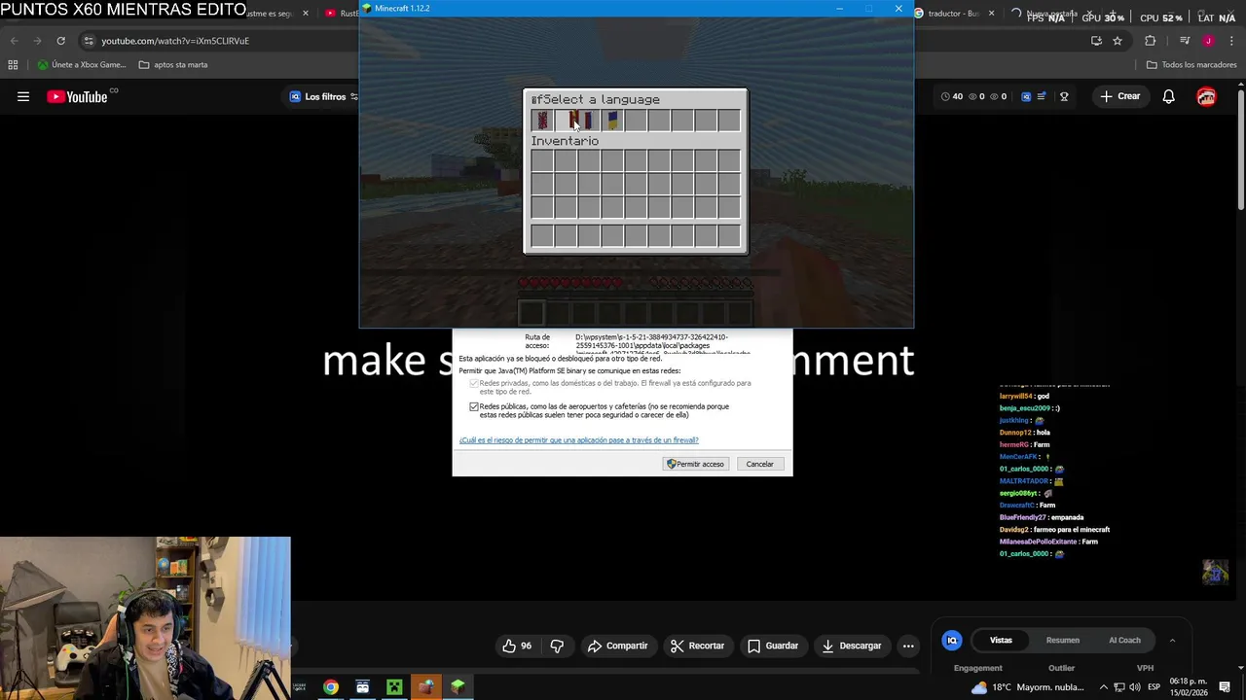This screenshot has height=700, width=1246.
Task: Open the Todos los marcadores folder
Action: coord(1191,65)
